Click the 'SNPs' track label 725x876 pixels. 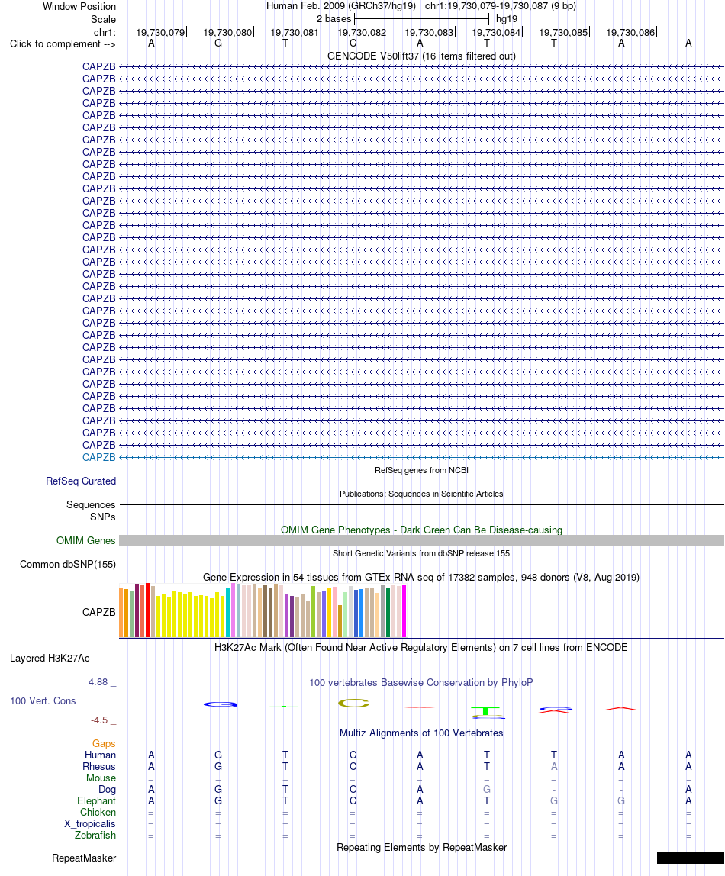coord(103,517)
